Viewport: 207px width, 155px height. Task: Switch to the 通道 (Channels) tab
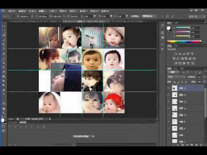176,68
